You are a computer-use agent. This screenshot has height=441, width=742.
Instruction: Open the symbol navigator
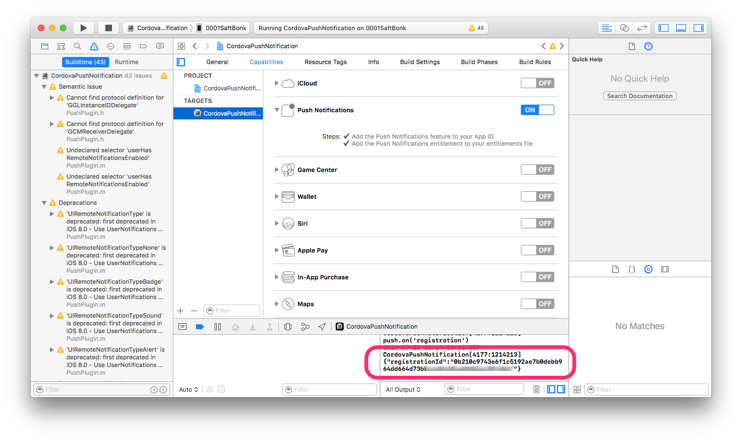point(61,46)
